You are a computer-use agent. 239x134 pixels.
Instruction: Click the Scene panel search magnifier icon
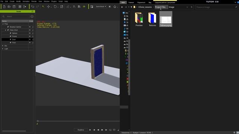(x=3, y=16)
